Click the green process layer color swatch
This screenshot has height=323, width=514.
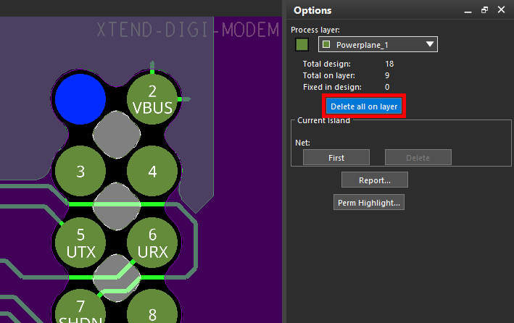tap(302, 45)
